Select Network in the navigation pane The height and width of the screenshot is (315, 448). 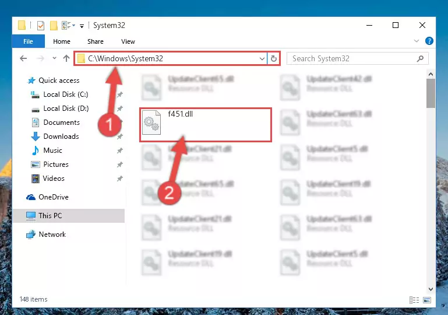pyautogui.click(x=52, y=235)
